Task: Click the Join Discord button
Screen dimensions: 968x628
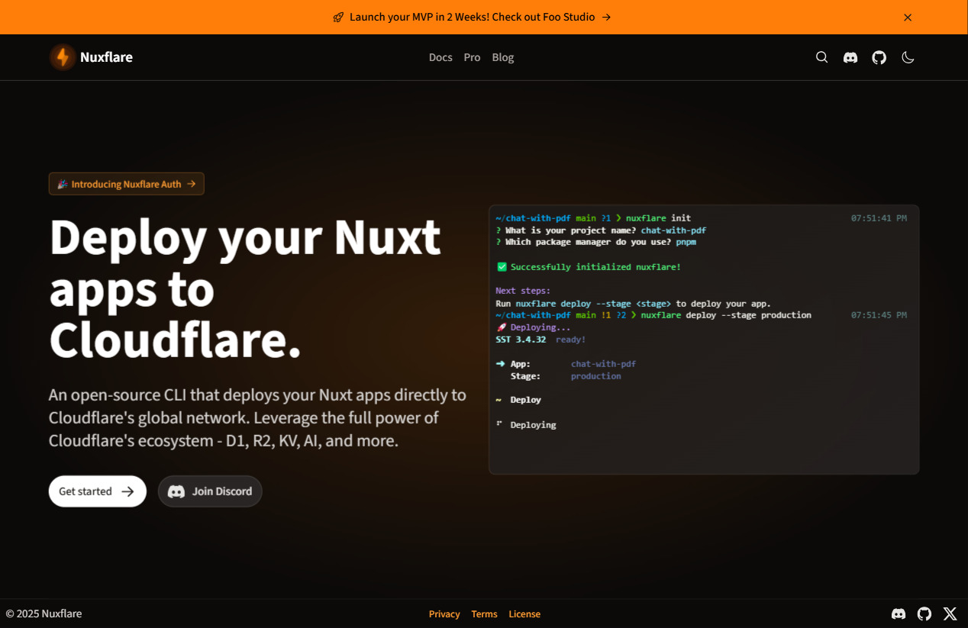Action: pyautogui.click(x=210, y=491)
